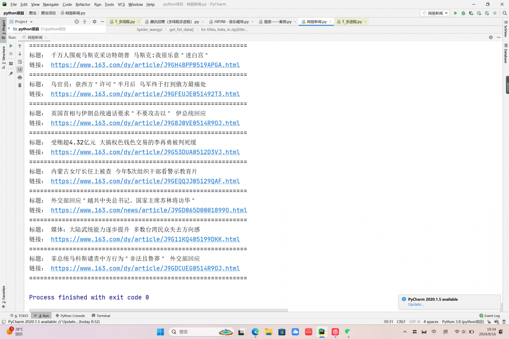Image resolution: width=509 pixels, height=339 pixels.
Task: Click get_list_data() breadcrumb
Action: pyautogui.click(x=181, y=29)
